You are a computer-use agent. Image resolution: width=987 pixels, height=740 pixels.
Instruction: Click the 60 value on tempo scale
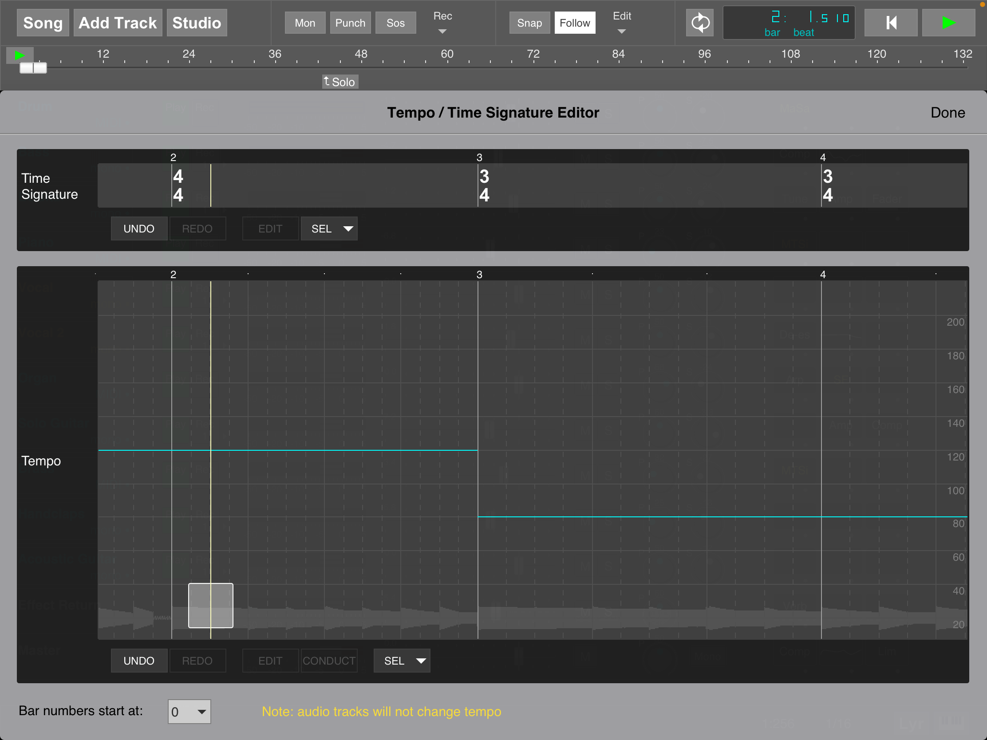959,557
